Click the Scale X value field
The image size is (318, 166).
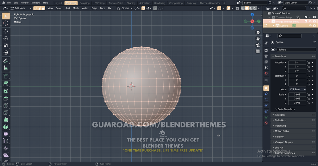pos(297,95)
